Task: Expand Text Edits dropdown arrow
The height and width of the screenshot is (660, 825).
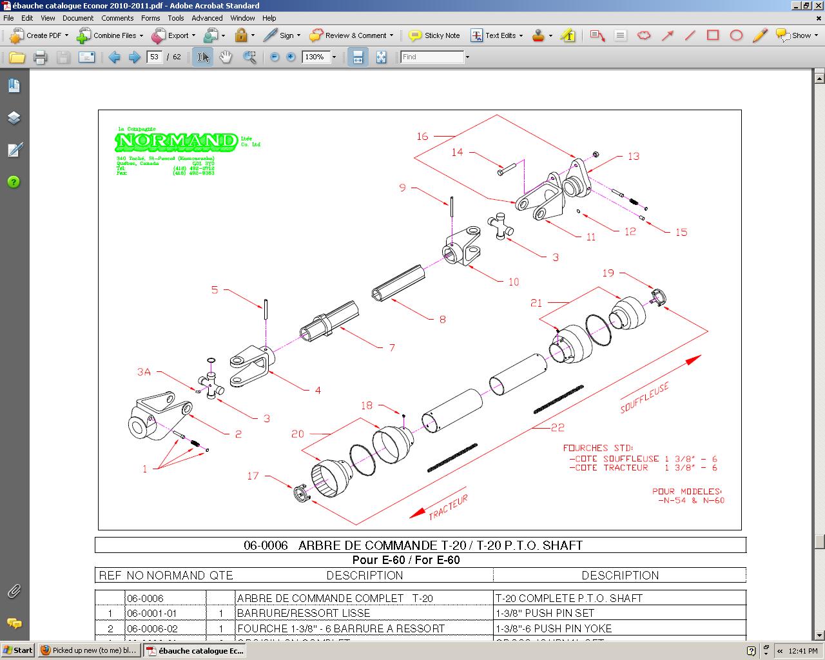Action: (521, 36)
